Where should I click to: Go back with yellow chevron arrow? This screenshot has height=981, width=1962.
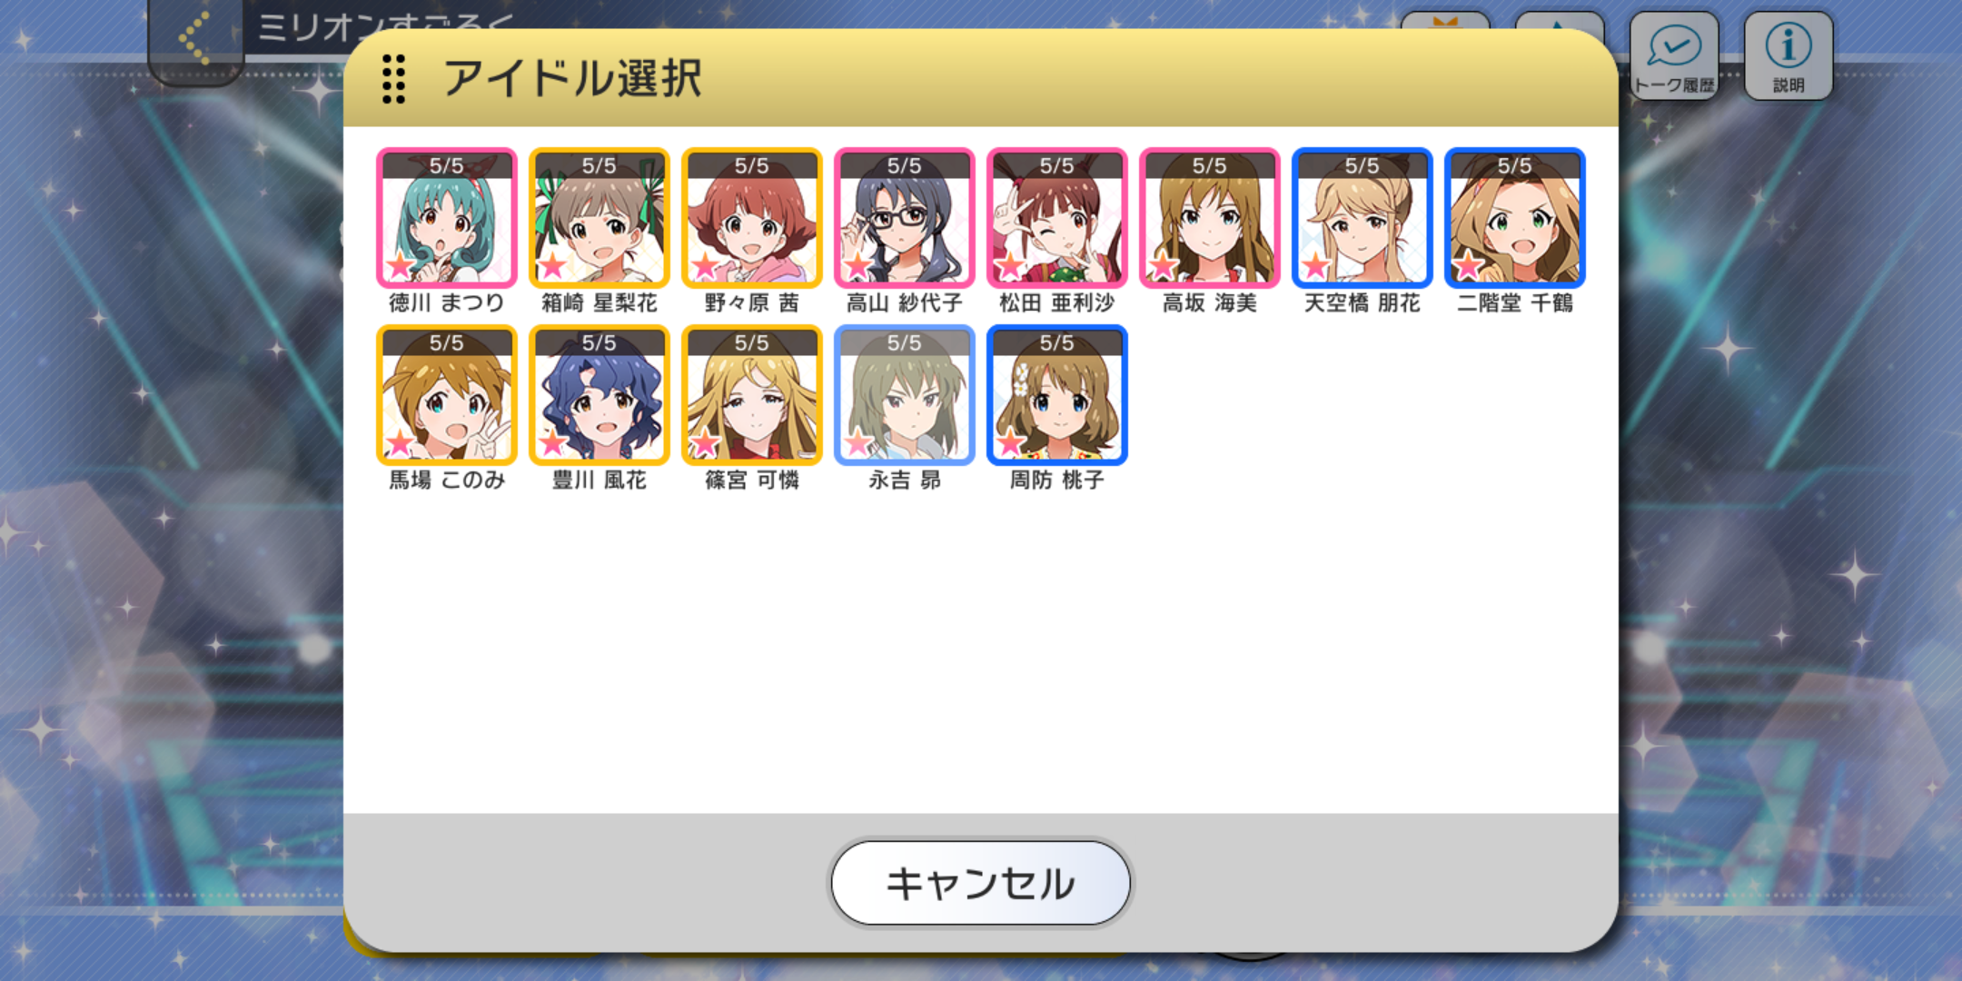[x=194, y=38]
